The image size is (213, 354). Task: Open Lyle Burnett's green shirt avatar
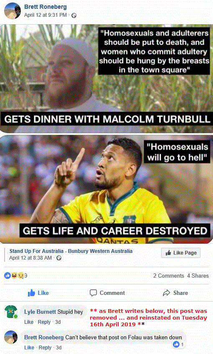[11, 312]
